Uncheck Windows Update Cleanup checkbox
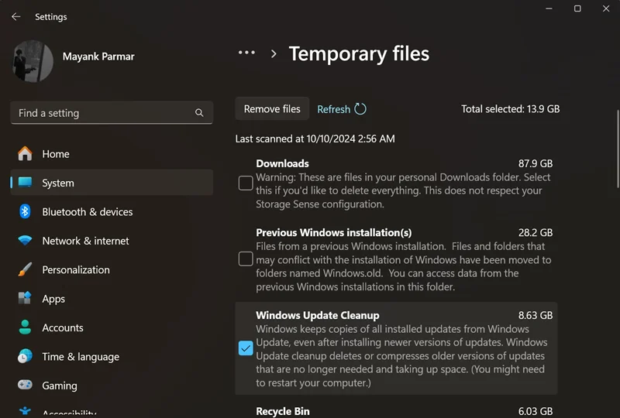 point(246,348)
